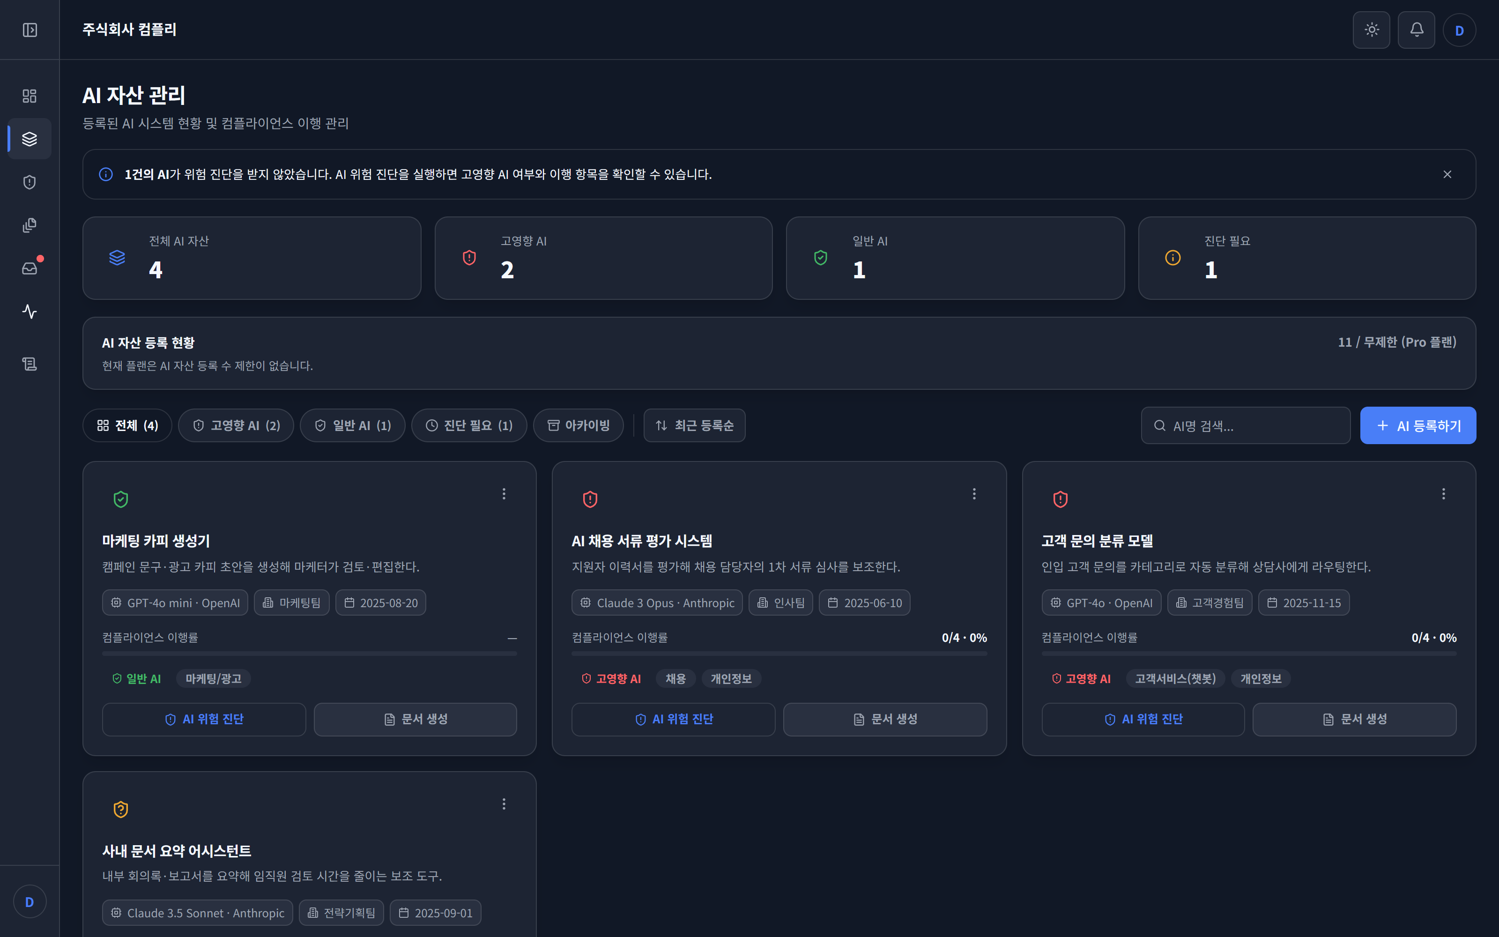The height and width of the screenshot is (937, 1499).
Task: Click 문서 생성 for 마케팅 카피 생성기
Action: click(415, 720)
